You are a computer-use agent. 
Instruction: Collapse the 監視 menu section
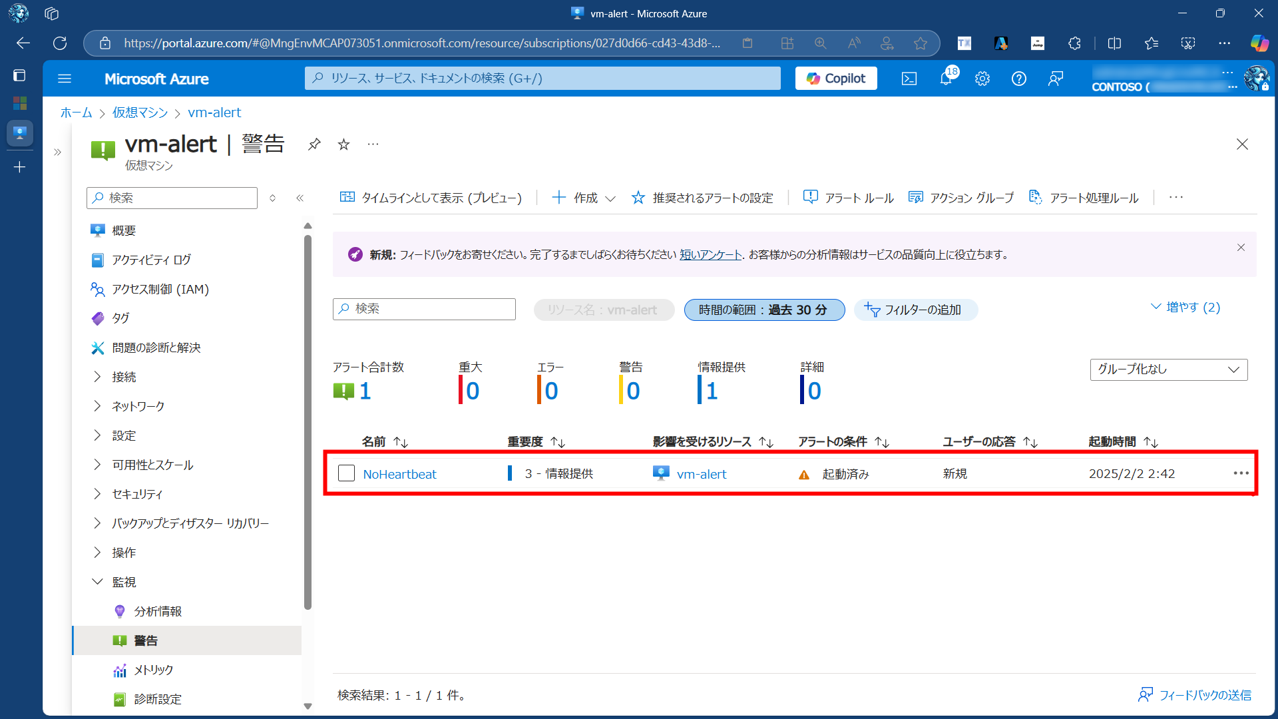pyautogui.click(x=124, y=582)
